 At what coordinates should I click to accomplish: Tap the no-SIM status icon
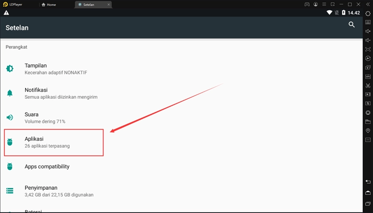tap(337, 13)
